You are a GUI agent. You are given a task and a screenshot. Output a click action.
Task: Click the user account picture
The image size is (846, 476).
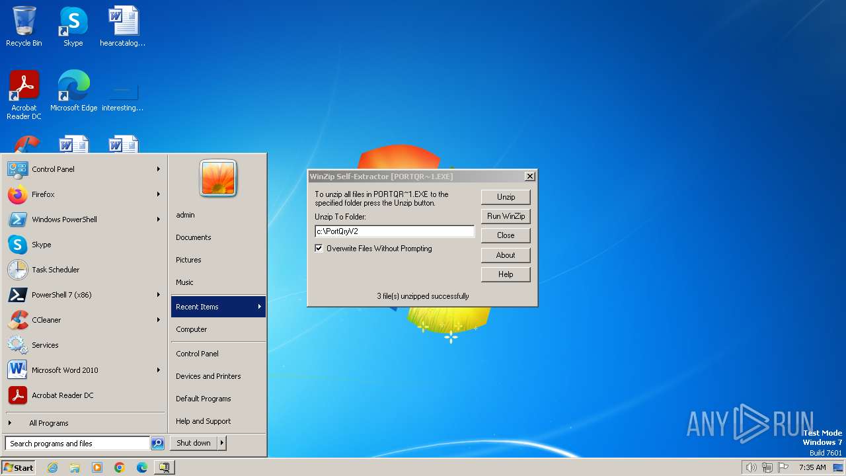click(x=218, y=178)
